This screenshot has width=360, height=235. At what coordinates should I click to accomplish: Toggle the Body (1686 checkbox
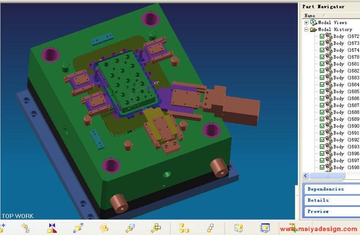click(x=322, y=98)
